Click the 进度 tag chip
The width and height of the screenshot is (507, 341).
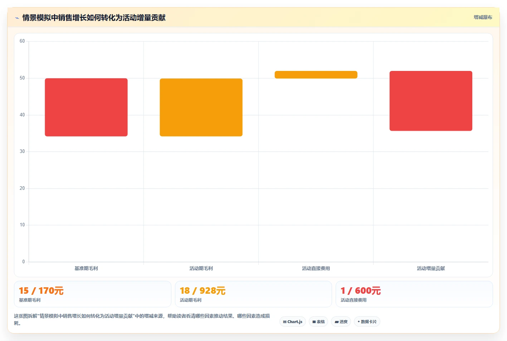341,322
